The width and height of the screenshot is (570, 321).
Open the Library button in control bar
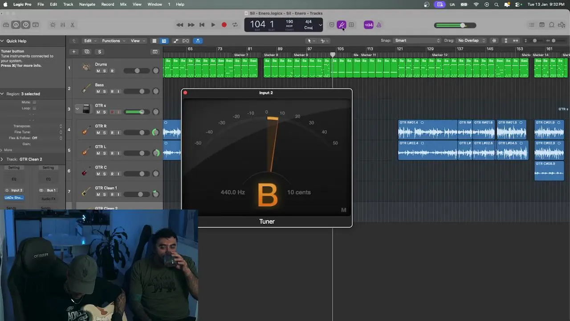[x=6, y=25]
